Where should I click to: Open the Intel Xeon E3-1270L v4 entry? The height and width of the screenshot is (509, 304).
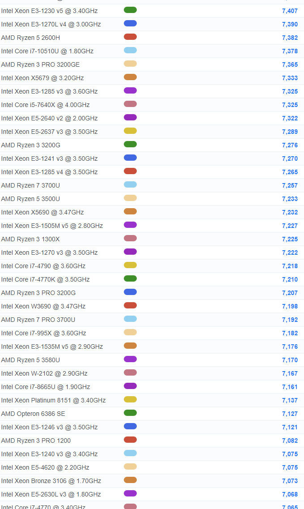tap(51, 24)
